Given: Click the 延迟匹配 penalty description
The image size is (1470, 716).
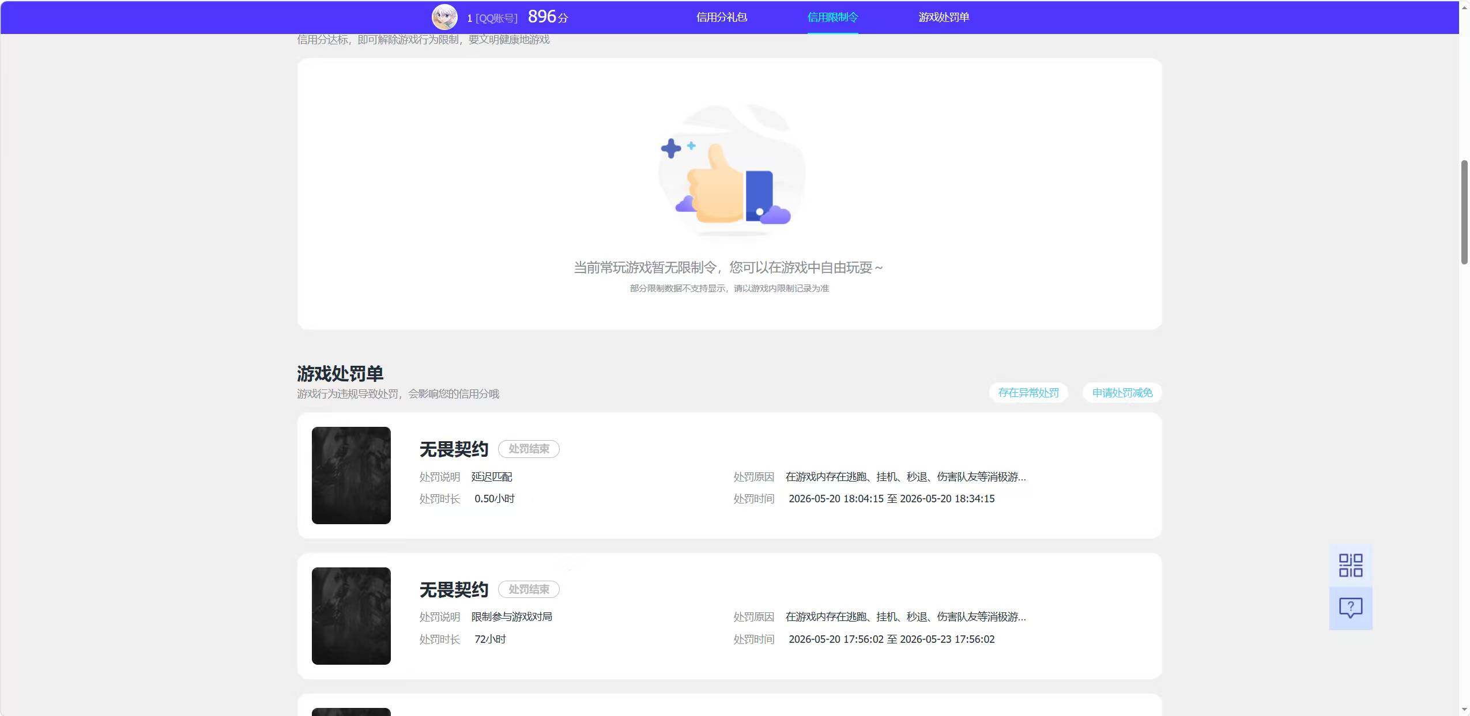Looking at the screenshot, I should 492,477.
